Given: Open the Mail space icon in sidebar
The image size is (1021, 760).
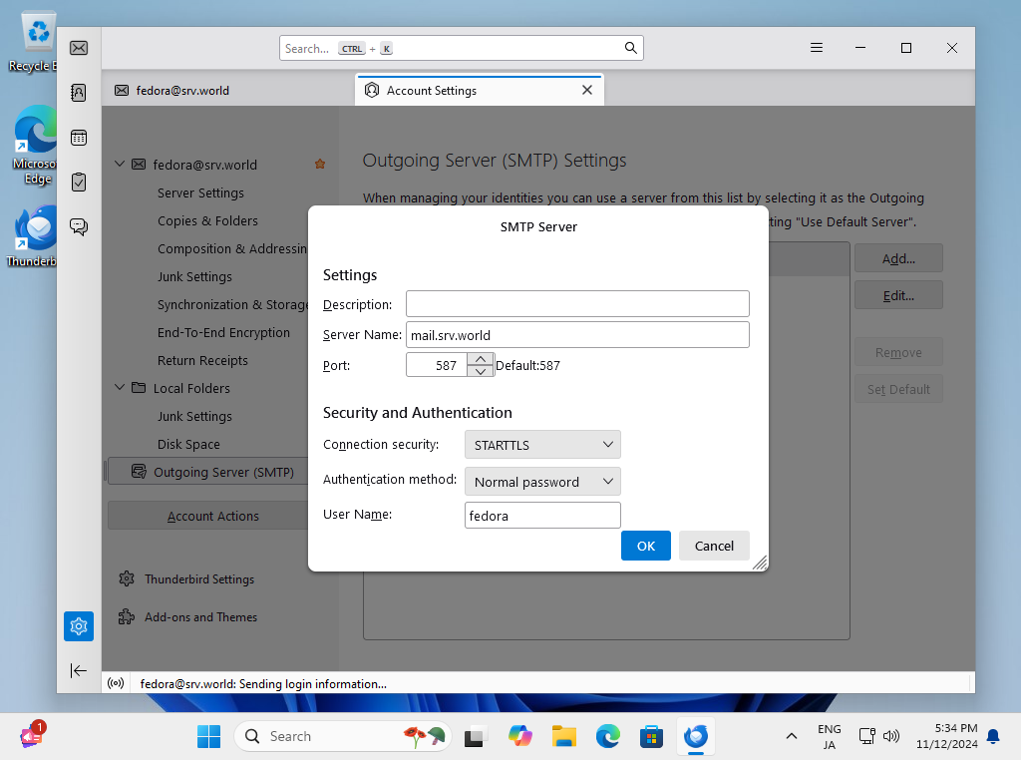Looking at the screenshot, I should pyautogui.click(x=79, y=48).
